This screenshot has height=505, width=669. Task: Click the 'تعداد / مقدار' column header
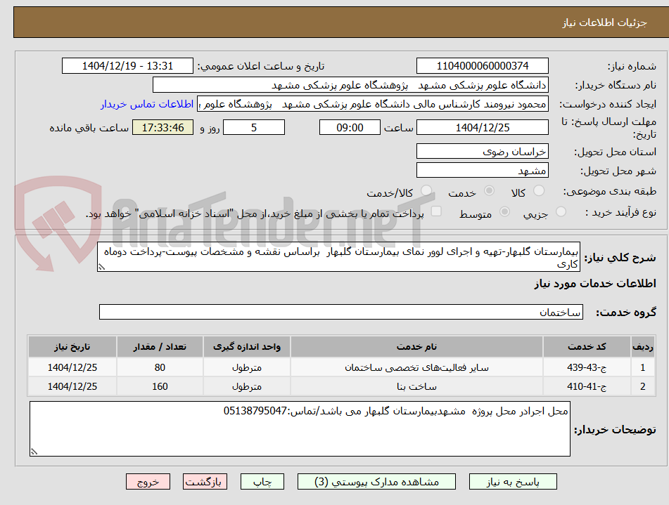(160, 346)
